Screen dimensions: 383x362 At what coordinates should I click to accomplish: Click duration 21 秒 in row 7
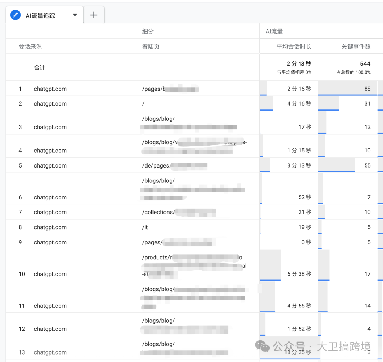tap(305, 212)
